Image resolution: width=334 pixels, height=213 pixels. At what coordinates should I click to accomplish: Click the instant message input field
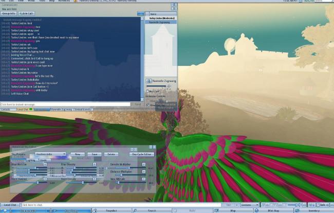(x=66, y=104)
